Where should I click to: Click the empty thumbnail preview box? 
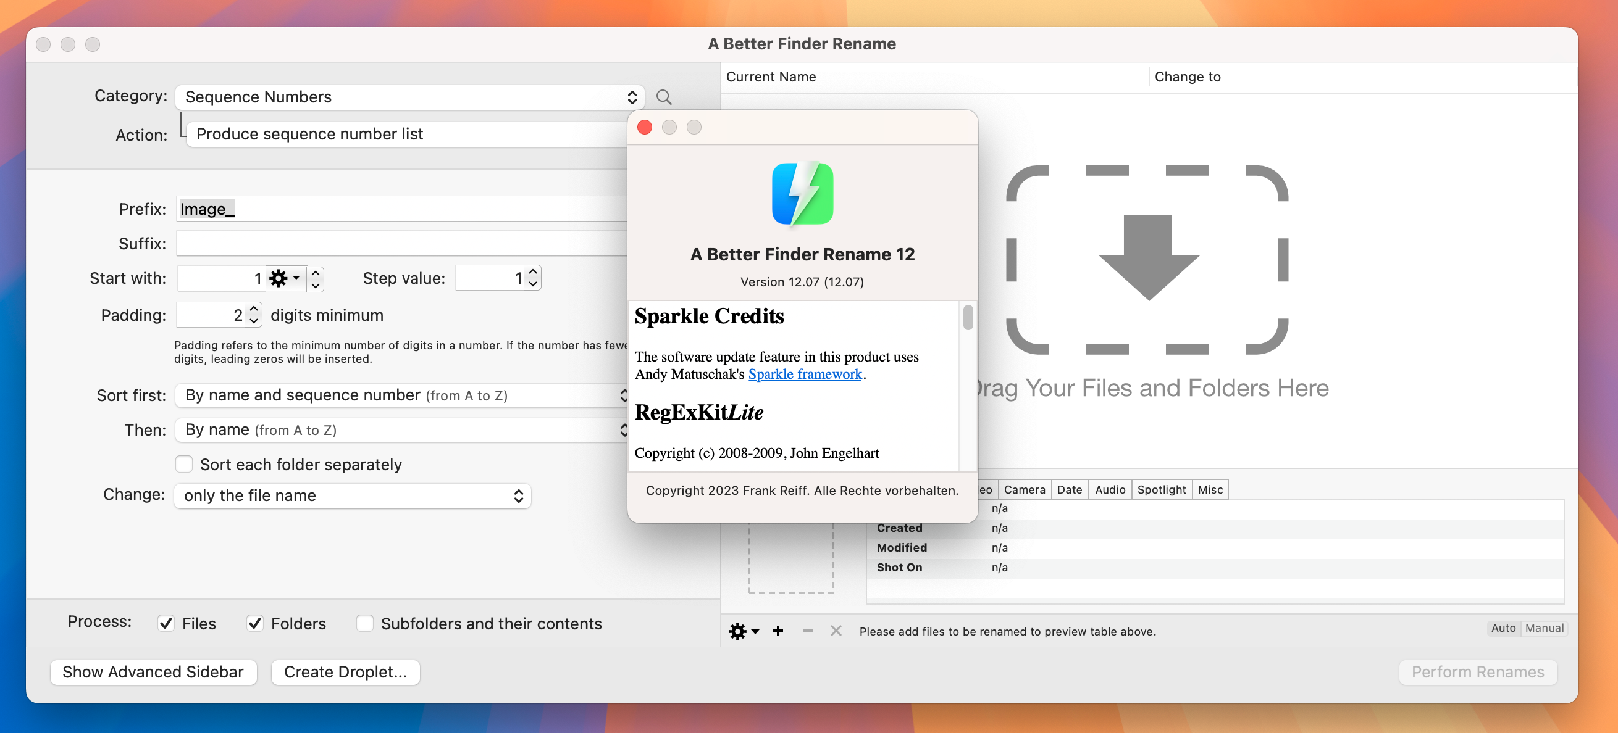(791, 557)
